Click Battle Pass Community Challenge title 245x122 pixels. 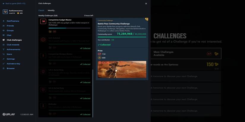click(x=114, y=24)
